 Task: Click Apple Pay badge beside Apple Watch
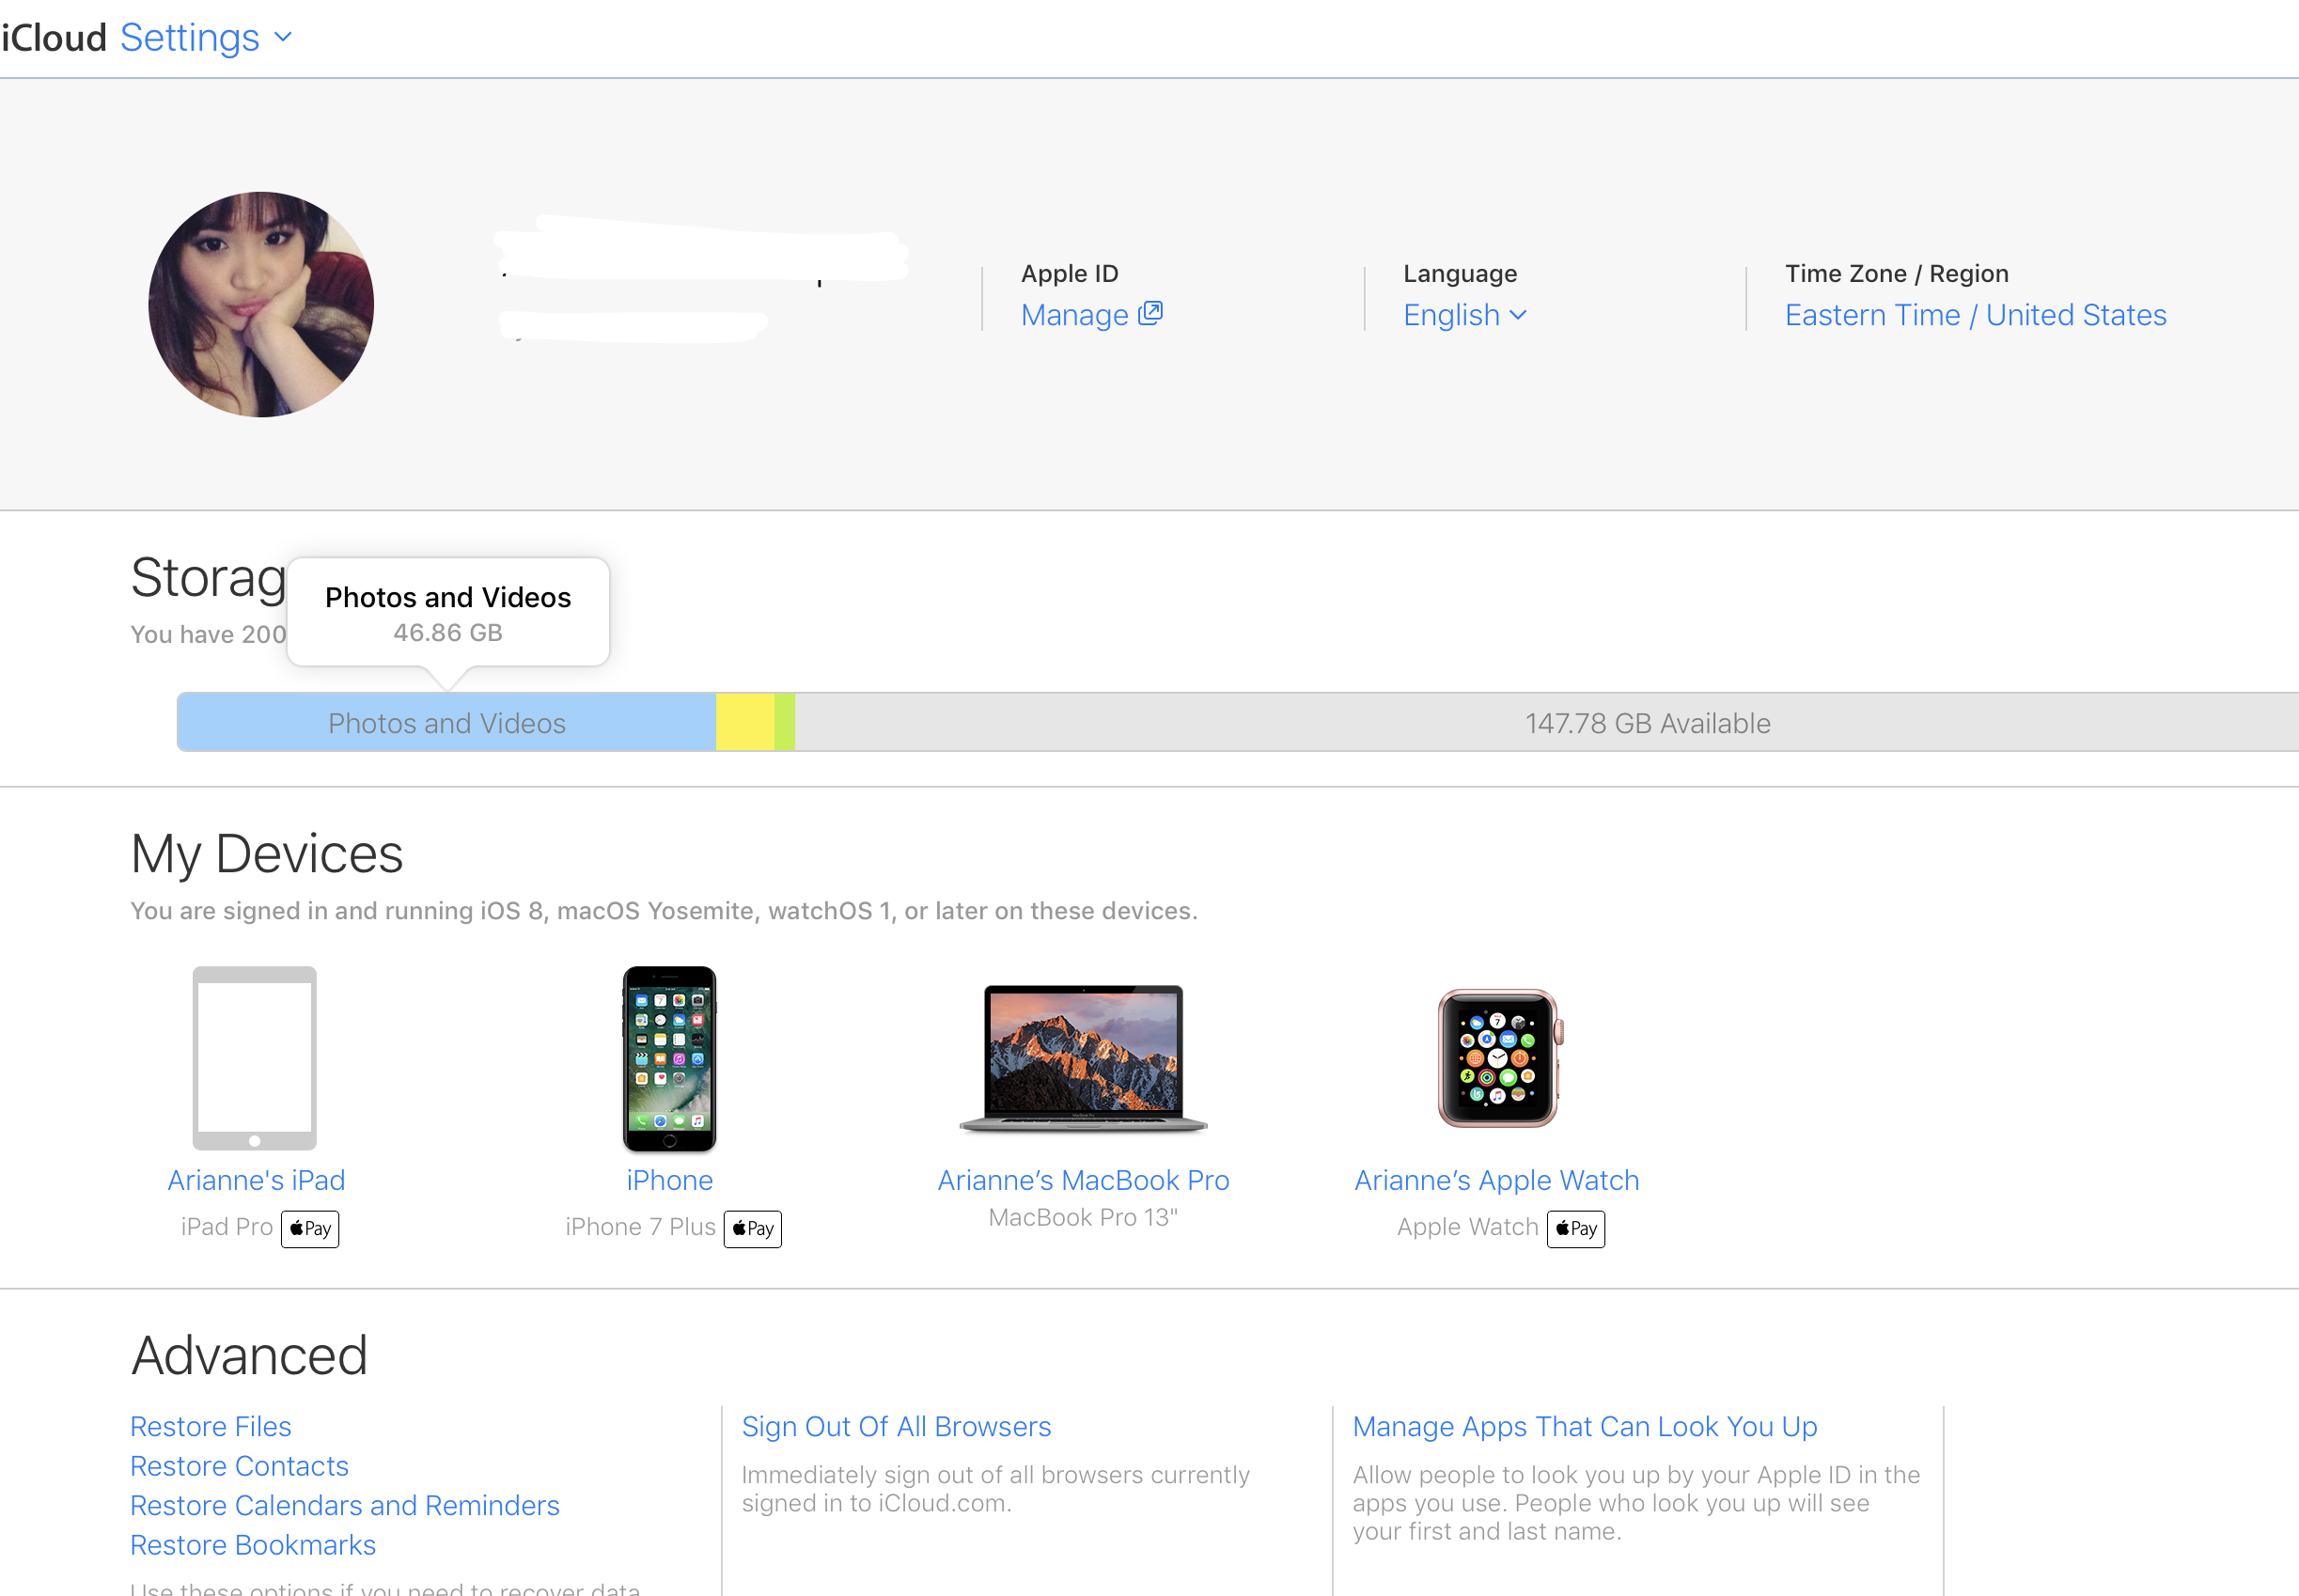coord(1576,1228)
